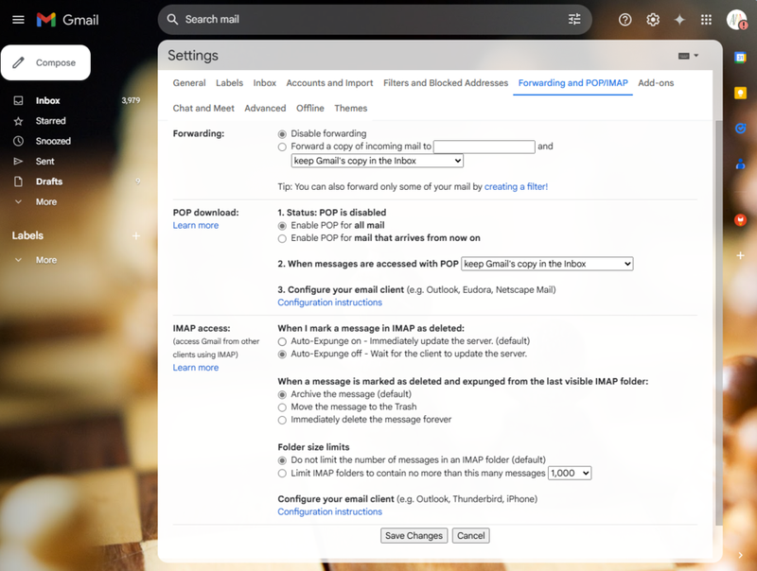Enable POP for mail arriving from now on
The image size is (757, 571).
(282, 239)
